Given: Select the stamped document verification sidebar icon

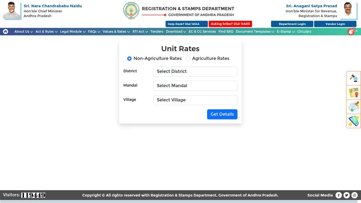Looking at the screenshot, I should point(353,107).
